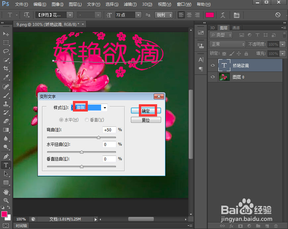288x229 pixels.
Task: Select the Lasso tool
Action: pyautogui.click(x=6, y=51)
